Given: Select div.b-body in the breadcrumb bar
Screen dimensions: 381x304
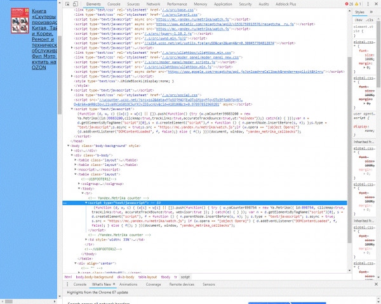Looking at the screenshot, I should point(126,277).
